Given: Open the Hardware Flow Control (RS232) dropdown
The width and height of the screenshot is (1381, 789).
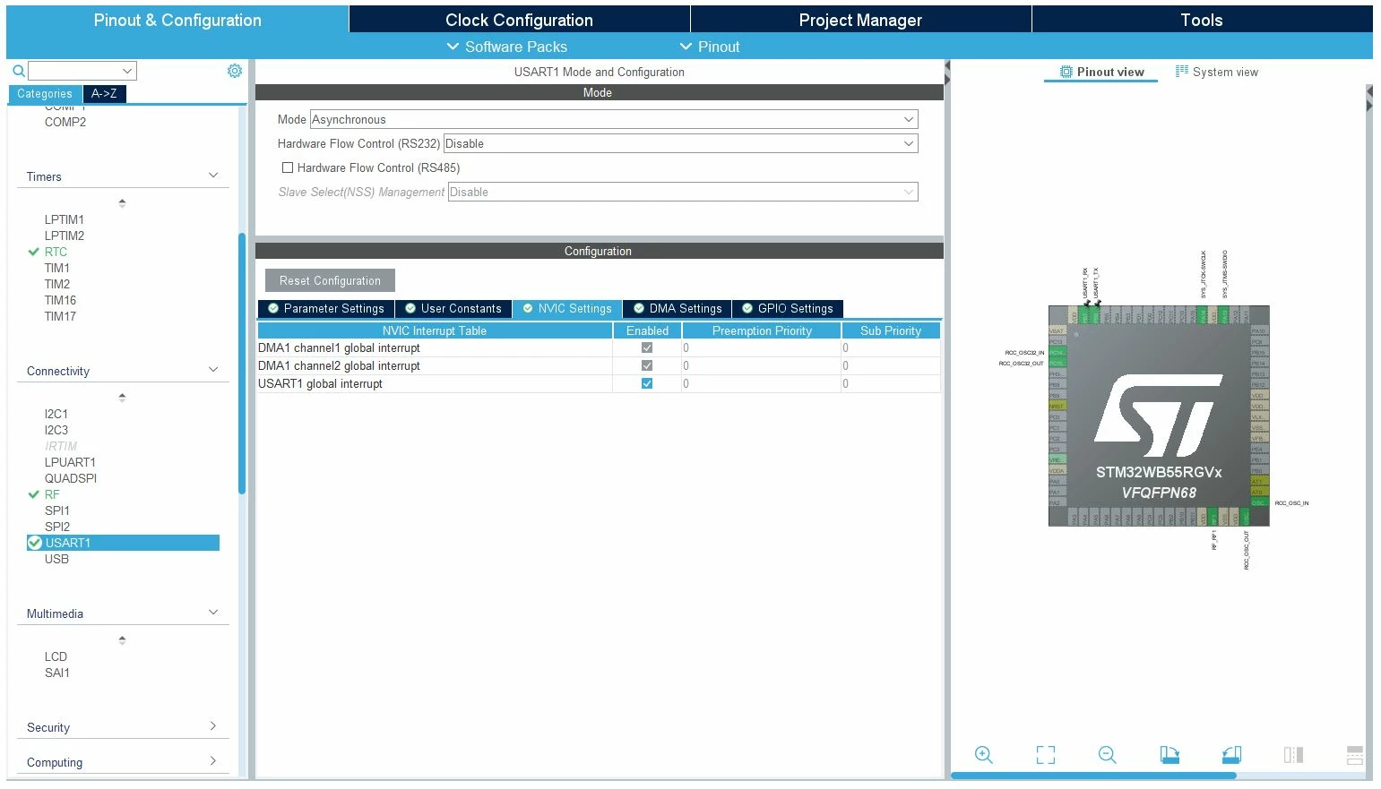Looking at the screenshot, I should (681, 143).
